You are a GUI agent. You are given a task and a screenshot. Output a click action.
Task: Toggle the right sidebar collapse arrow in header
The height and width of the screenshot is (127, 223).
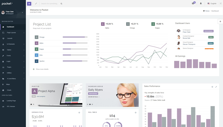[221, 4]
